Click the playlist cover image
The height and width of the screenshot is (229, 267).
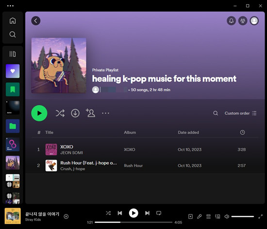pos(59,66)
